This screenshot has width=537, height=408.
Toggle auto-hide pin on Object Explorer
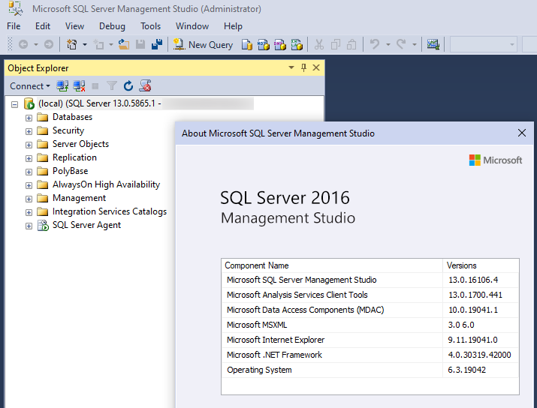[303, 67]
